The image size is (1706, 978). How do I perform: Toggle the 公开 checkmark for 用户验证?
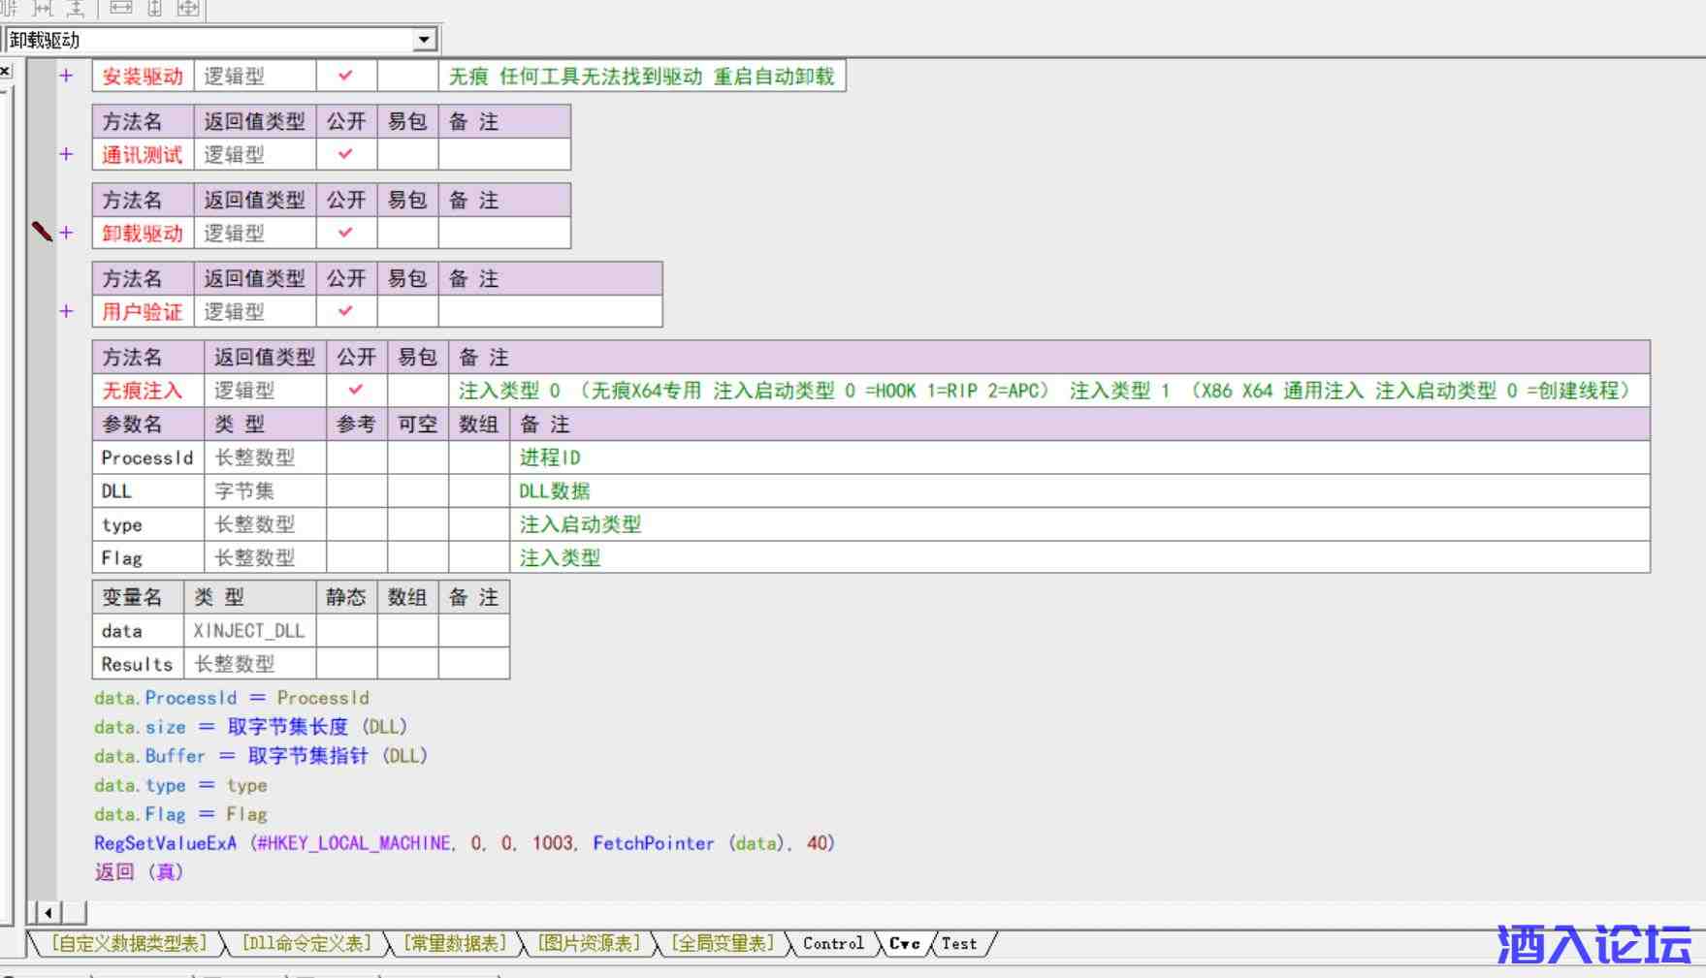click(x=345, y=311)
